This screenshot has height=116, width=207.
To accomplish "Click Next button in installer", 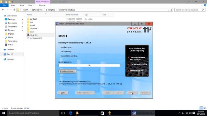I will pyautogui.click(x=119, y=93).
